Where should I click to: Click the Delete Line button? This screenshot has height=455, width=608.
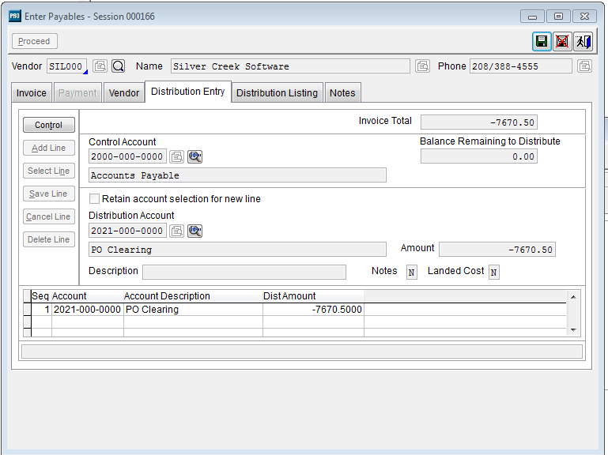click(49, 239)
